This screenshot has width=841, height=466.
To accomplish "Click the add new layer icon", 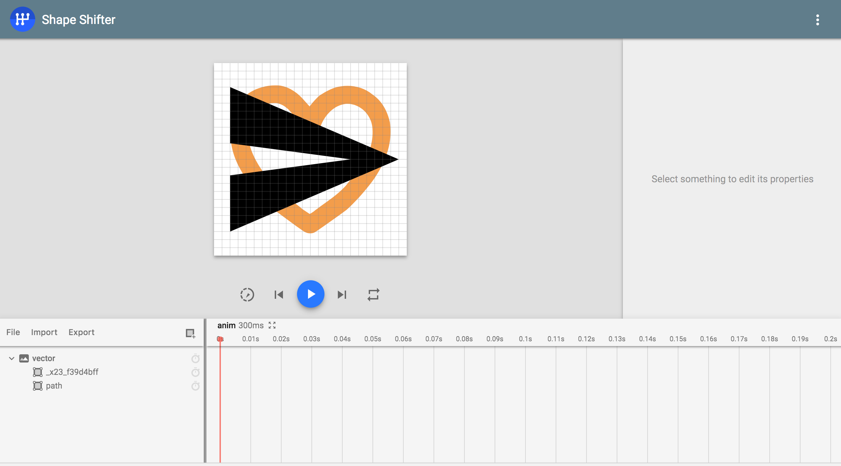I will coord(190,333).
